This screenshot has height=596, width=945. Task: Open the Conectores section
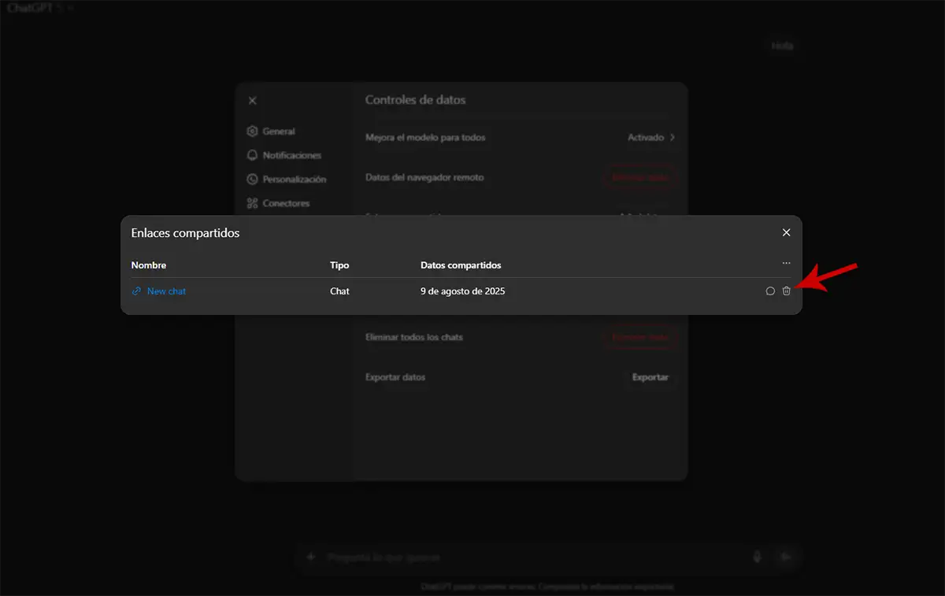coord(285,203)
